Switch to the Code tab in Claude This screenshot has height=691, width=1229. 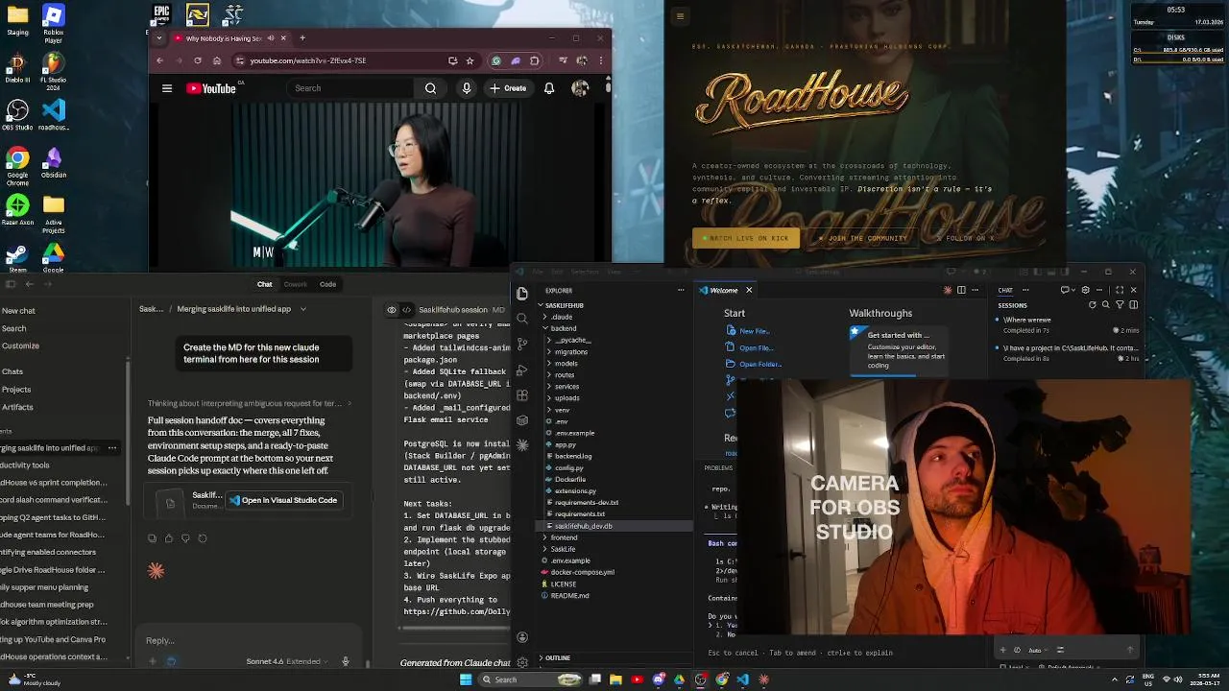[x=327, y=284]
